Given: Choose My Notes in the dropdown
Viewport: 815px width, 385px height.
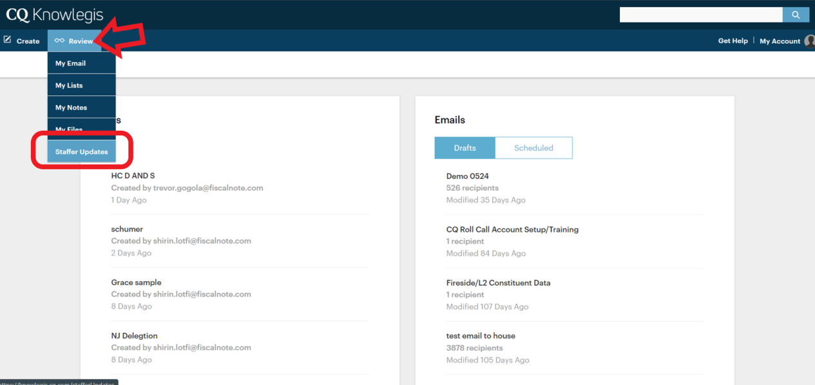Looking at the screenshot, I should point(71,108).
